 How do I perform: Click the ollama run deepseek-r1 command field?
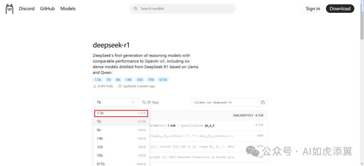(x=225, y=102)
